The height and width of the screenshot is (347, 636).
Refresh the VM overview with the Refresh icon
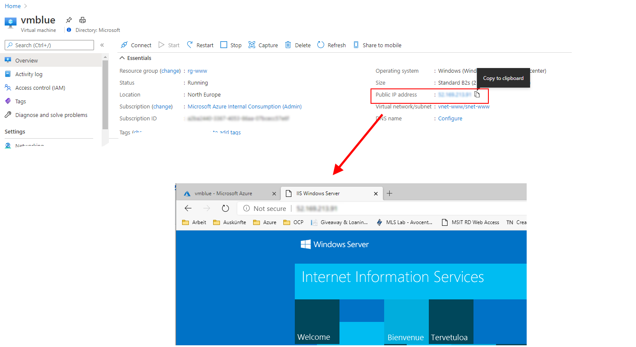point(321,45)
